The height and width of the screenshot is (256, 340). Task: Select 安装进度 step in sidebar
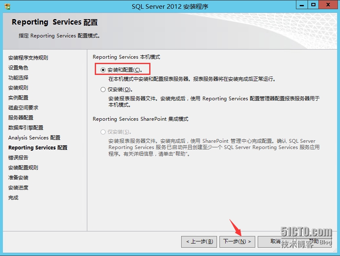click(x=18, y=188)
